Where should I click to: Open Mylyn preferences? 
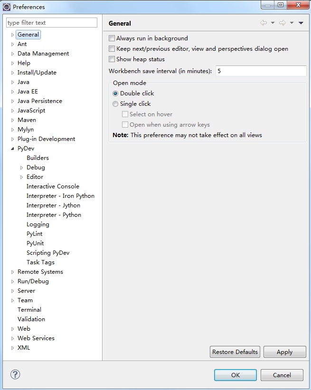(x=26, y=130)
